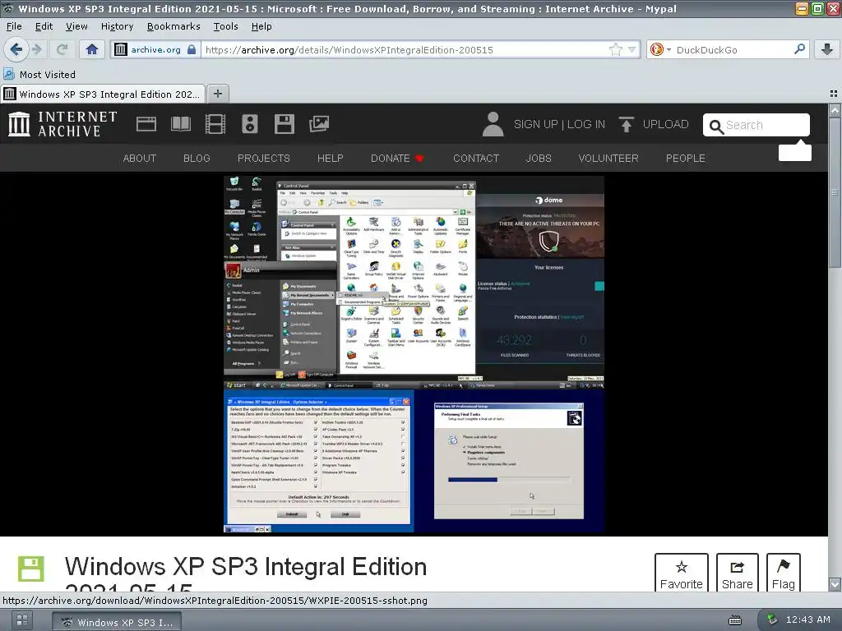
Task: Open the View menu
Action: [76, 26]
